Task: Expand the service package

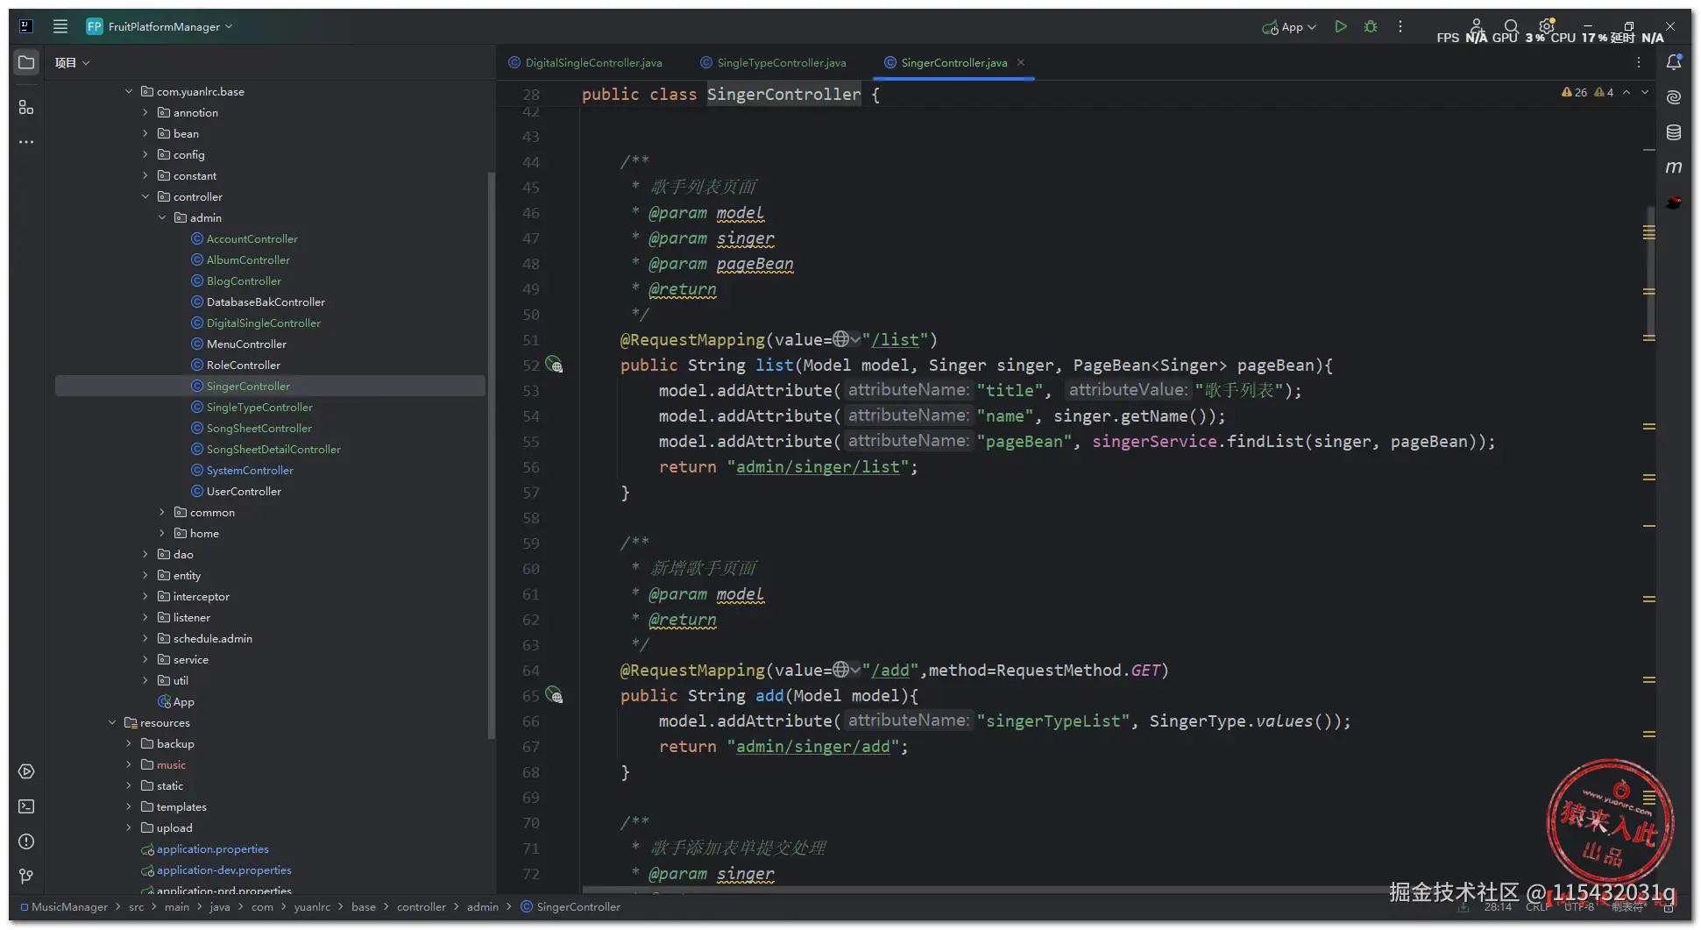Action: coord(145,659)
